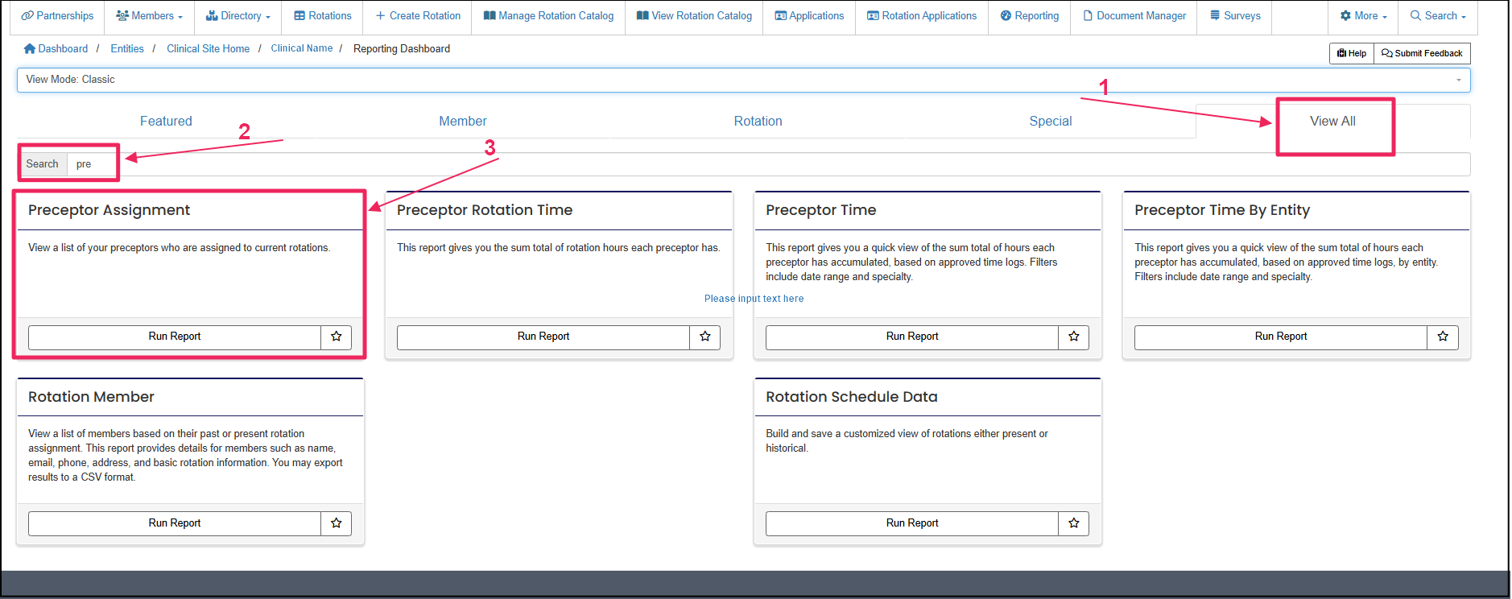Screen dimensions: 1512x599
Task: Click the Reporting chart icon
Action: (1006, 15)
